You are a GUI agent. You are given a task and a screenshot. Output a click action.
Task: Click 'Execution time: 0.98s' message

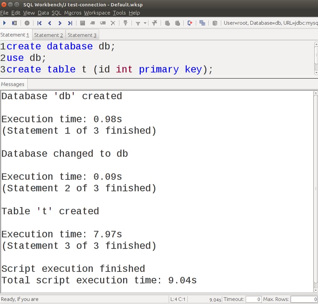click(x=62, y=119)
